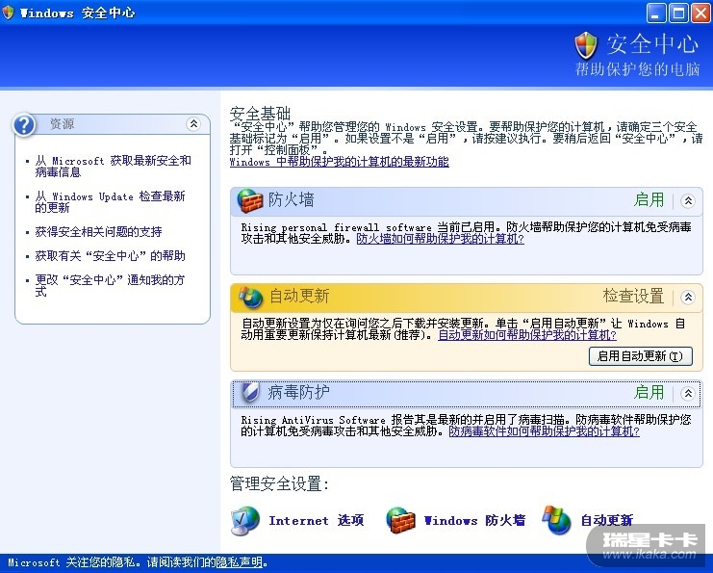Open link 防病毒软件如何帮助保护我的计算机?
This screenshot has width=713, height=573.
coord(545,431)
